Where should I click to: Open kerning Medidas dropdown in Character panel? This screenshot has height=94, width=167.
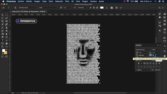point(144,55)
